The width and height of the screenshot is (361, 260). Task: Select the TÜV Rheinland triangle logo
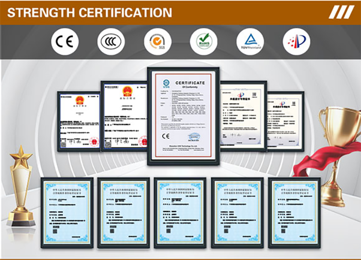click(x=250, y=42)
